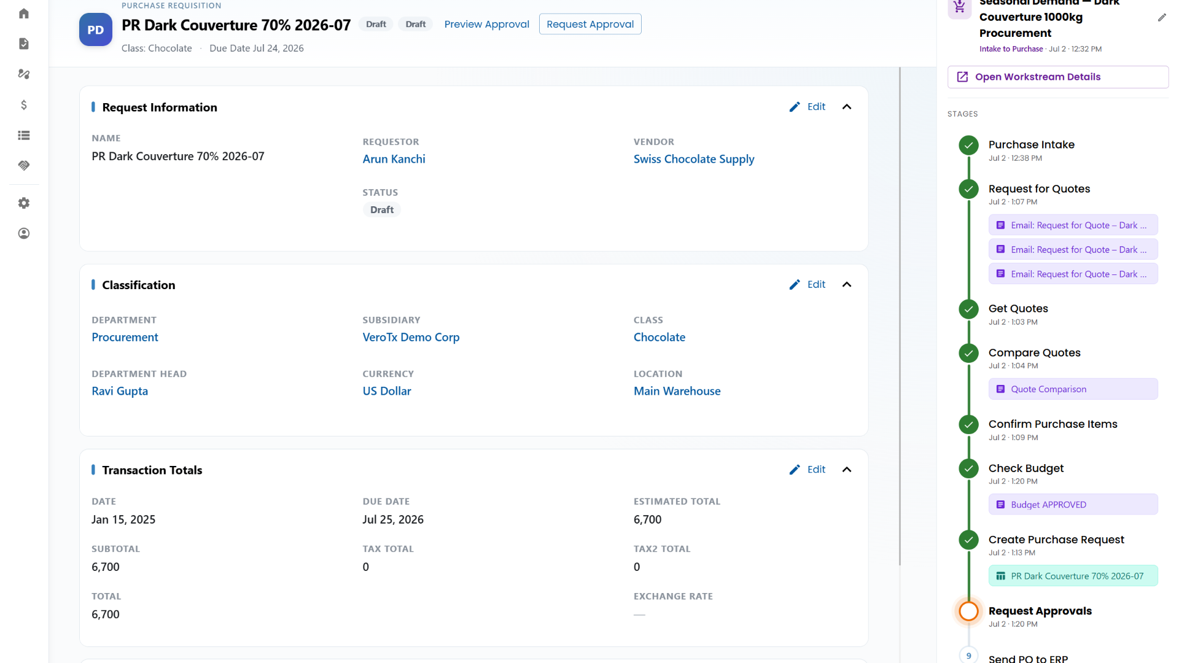Screen dimensions: 1179x663
Task: Open the first Email: Request for Quote item
Action: tap(1073, 225)
